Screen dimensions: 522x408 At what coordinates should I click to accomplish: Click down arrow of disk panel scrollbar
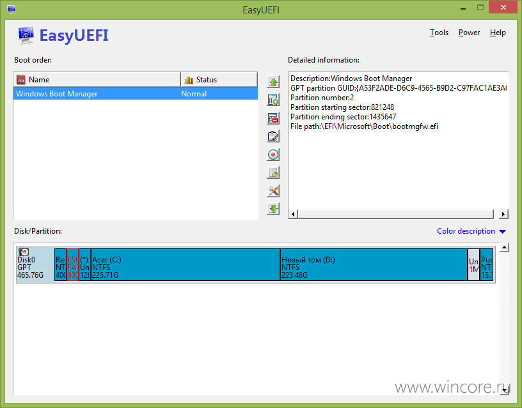[x=504, y=390]
